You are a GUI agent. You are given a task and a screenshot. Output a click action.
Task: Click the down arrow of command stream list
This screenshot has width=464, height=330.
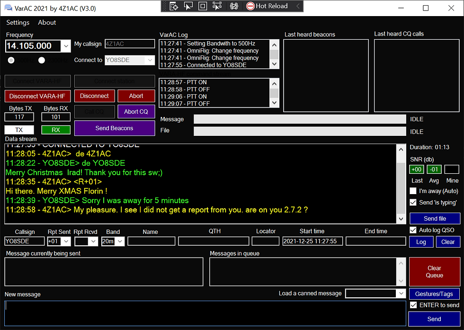274,102
